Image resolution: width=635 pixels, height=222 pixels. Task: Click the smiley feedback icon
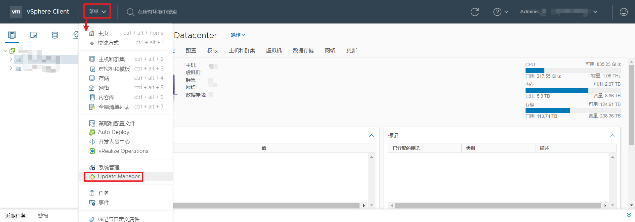pos(623,12)
